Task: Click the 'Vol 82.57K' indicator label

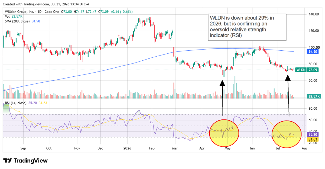Action: 13,16
